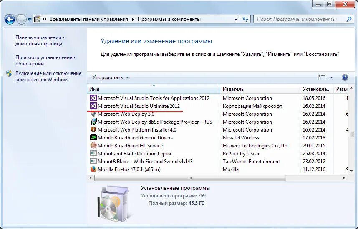Image resolution: width=358 pixels, height=229 pixels.
Task: Click the change view icon
Action: tap(321, 77)
